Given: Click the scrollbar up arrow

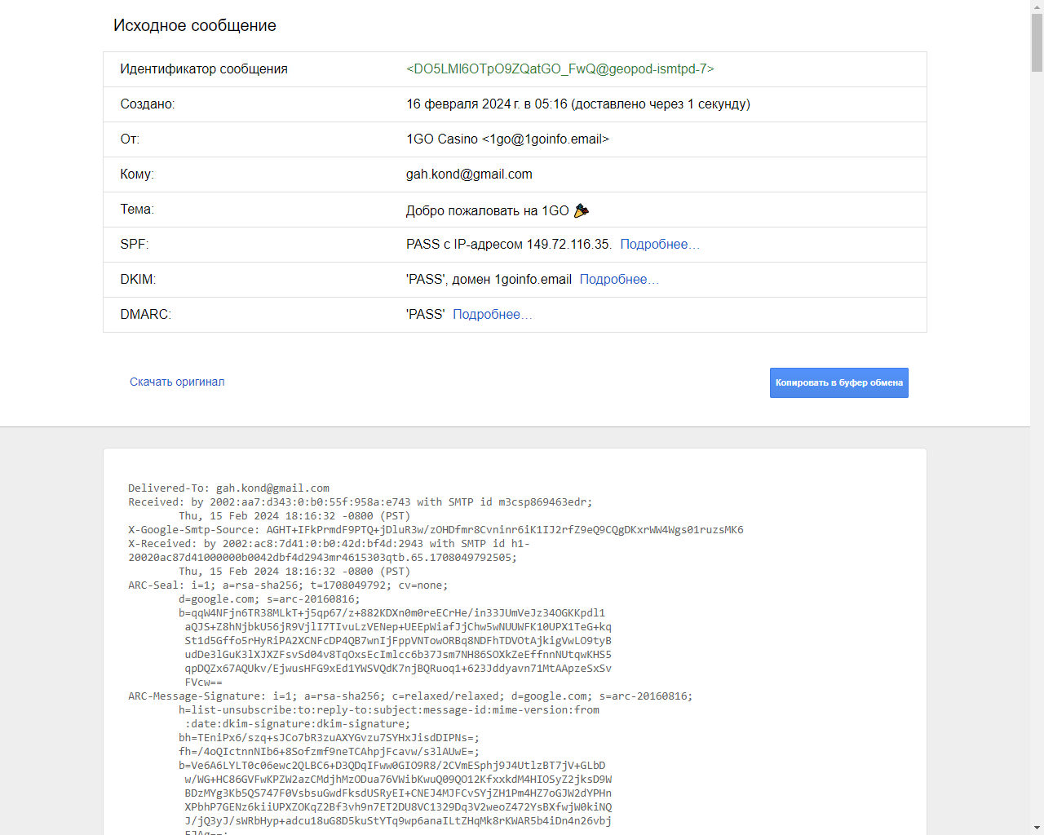Looking at the screenshot, I should pyautogui.click(x=1037, y=6).
